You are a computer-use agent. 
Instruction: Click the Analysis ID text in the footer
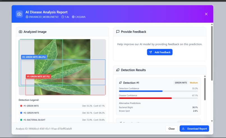44,129
